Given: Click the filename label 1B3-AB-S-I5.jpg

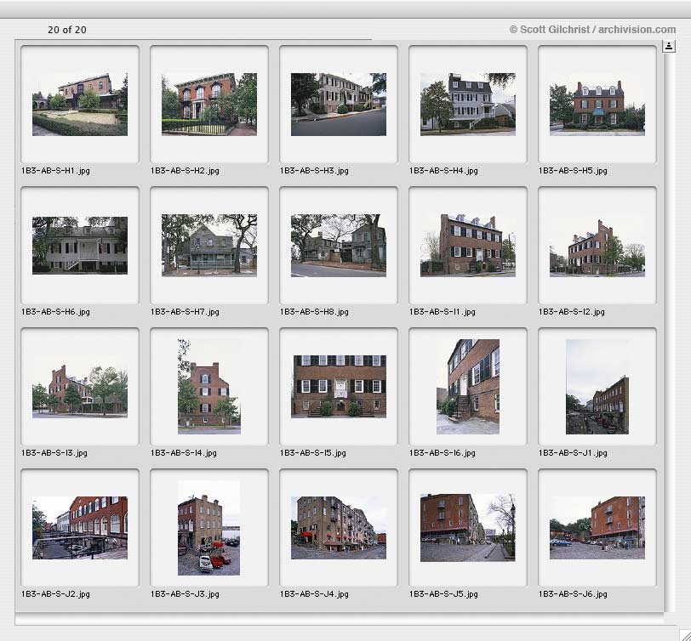Looking at the screenshot, I should point(313,453).
